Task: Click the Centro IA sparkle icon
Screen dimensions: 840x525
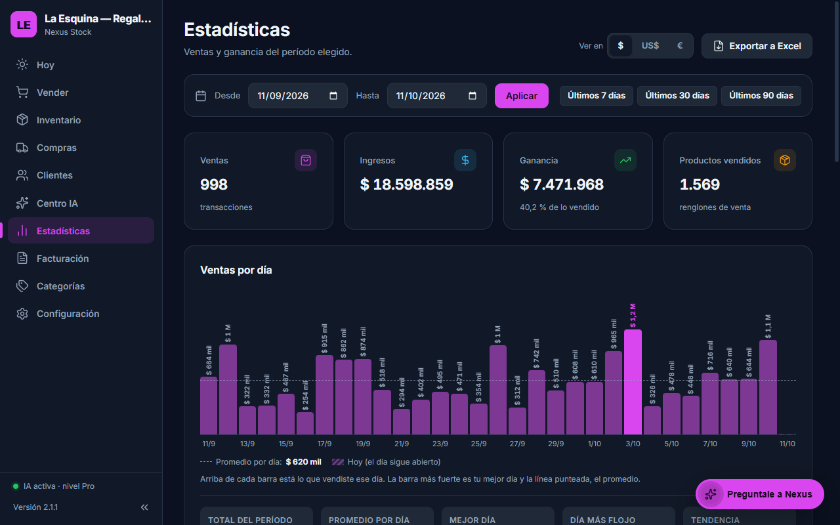Action: pyautogui.click(x=22, y=203)
